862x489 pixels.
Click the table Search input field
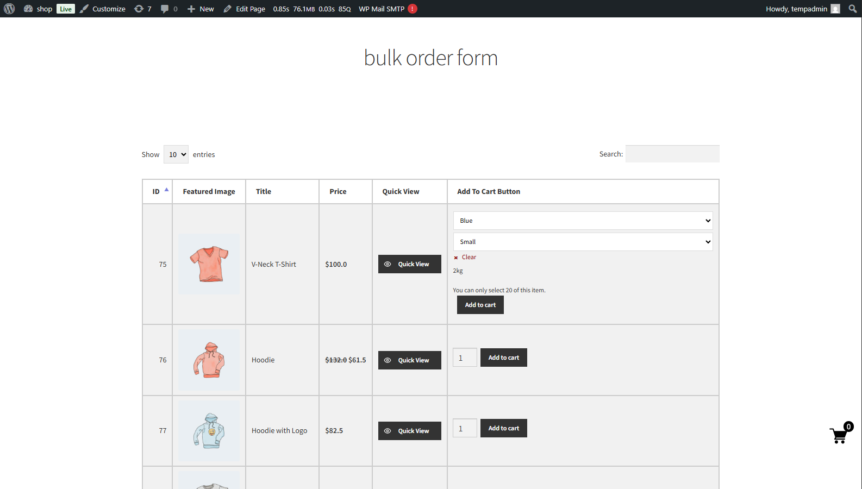pos(672,154)
